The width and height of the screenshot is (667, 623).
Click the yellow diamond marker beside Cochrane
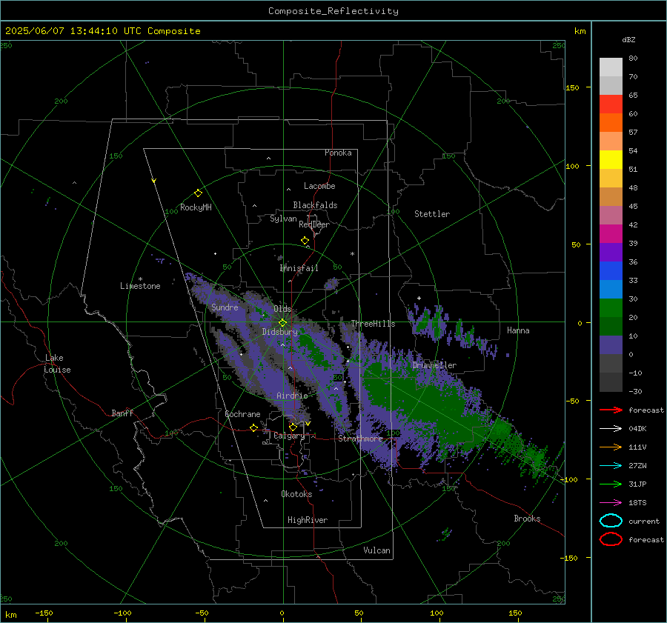(253, 427)
